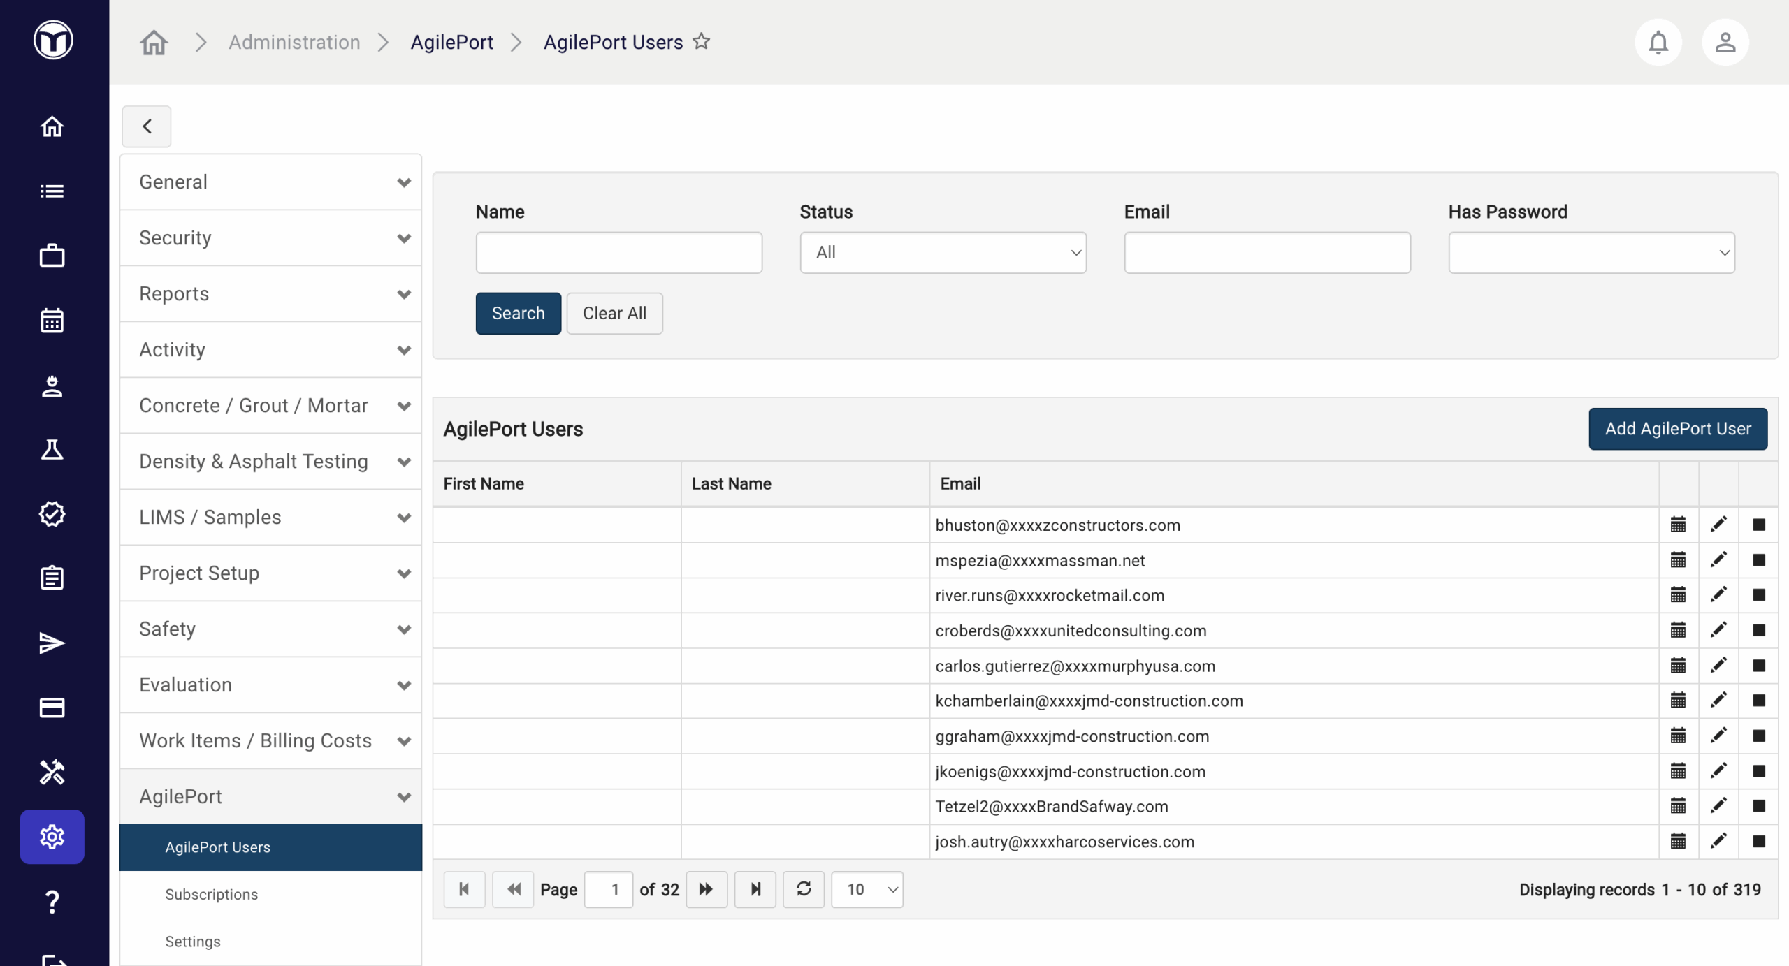Open the notifications bell

1658,42
